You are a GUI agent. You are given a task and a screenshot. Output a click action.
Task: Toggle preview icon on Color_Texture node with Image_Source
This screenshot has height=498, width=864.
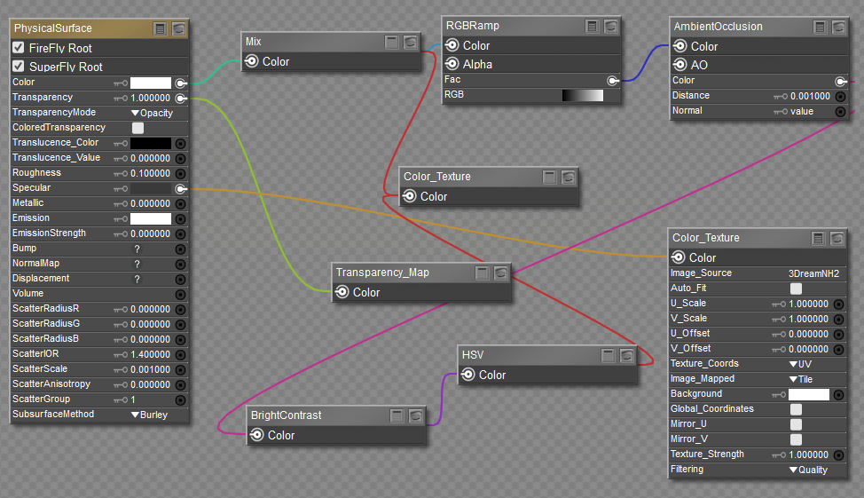click(837, 238)
